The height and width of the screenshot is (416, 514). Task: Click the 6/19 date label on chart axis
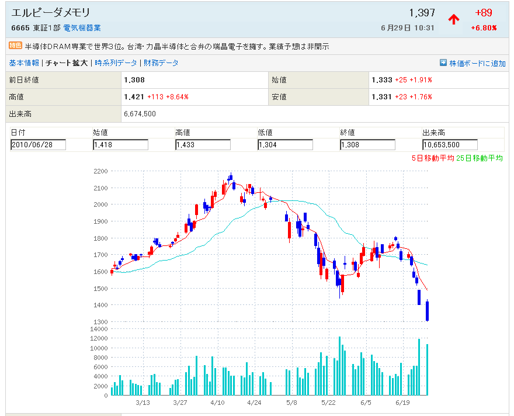tap(402, 403)
